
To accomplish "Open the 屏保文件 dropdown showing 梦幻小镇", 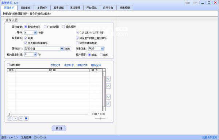I will [62, 49].
